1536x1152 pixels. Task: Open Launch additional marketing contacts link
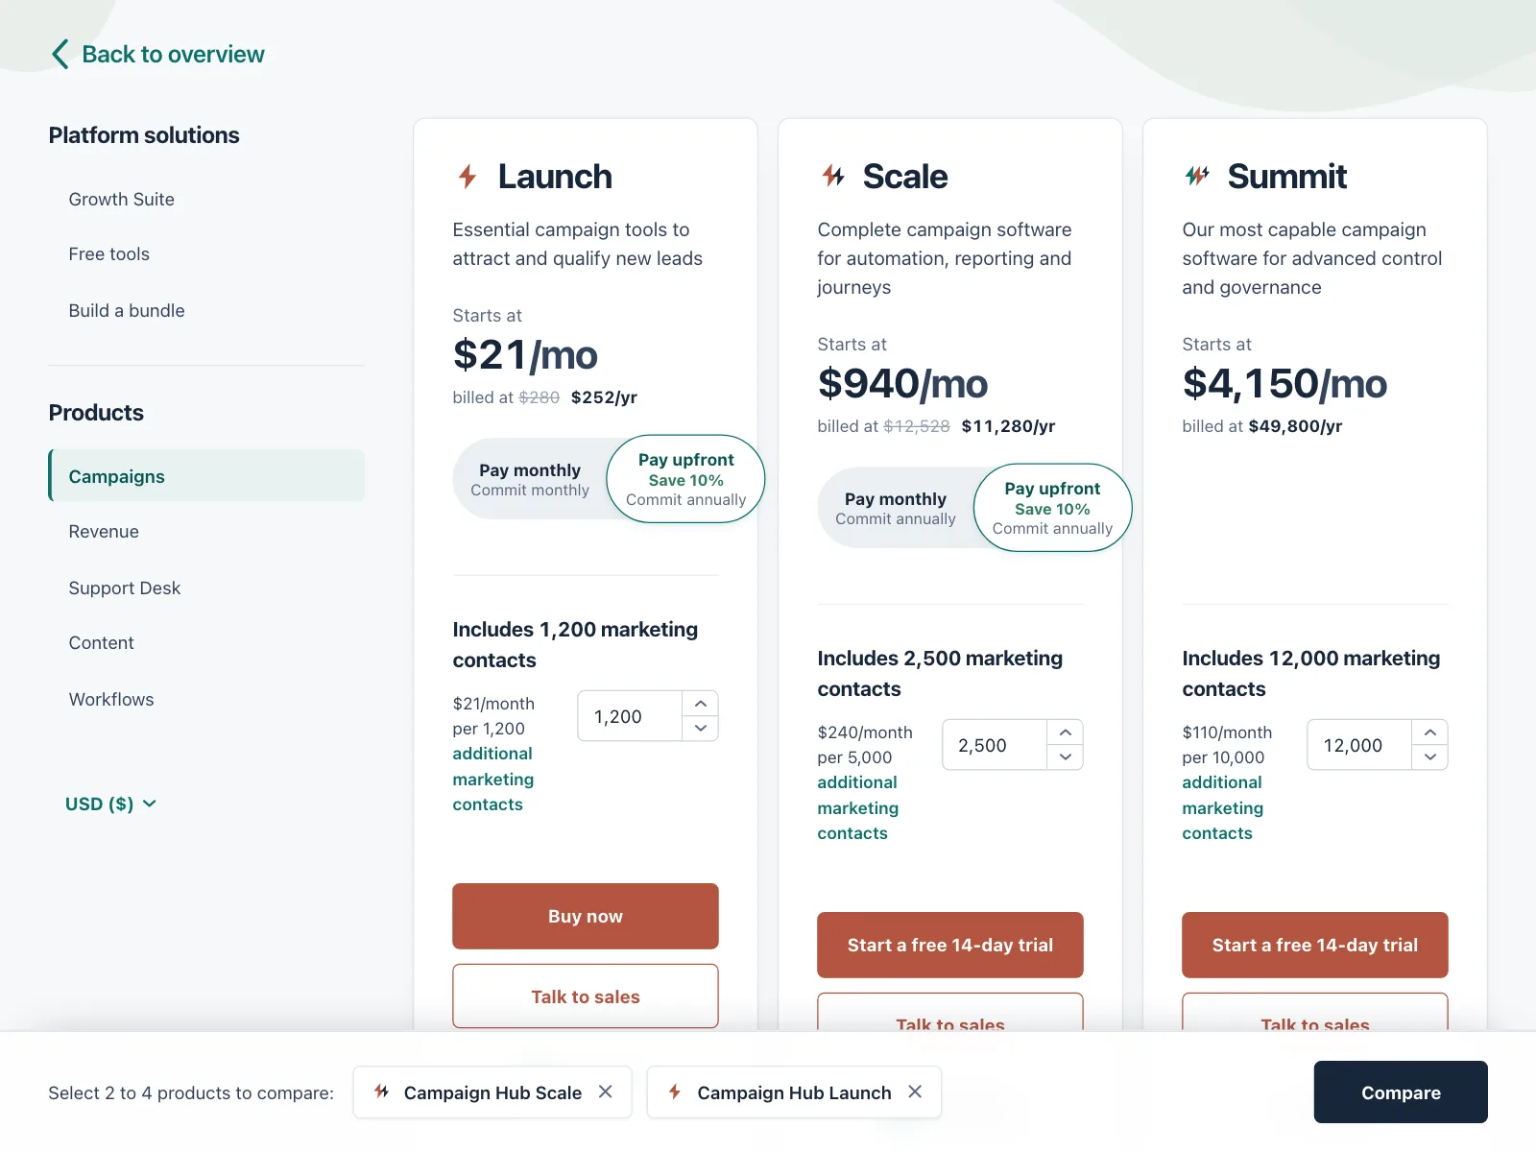[493, 780]
